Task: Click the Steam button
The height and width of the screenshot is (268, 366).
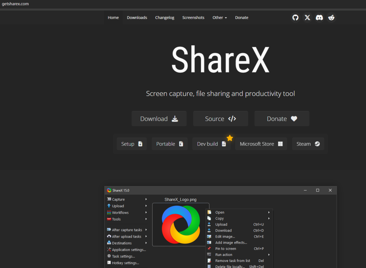Action: coord(308,144)
